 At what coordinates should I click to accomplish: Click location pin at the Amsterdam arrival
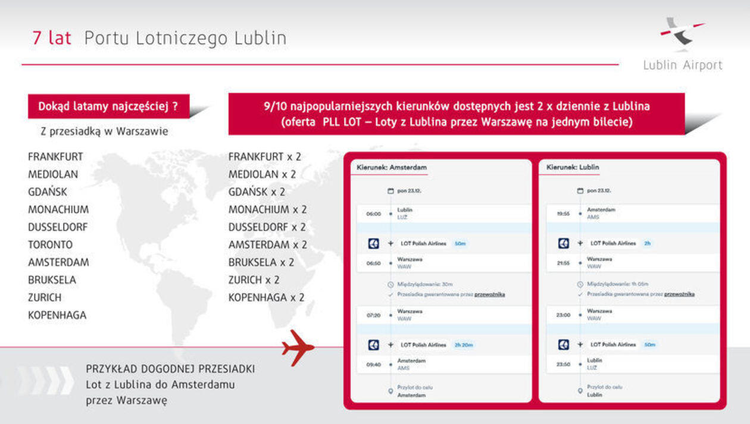(x=390, y=391)
